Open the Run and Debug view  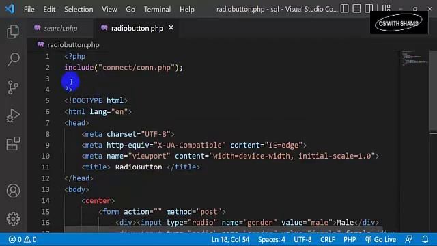pyautogui.click(x=13, y=115)
